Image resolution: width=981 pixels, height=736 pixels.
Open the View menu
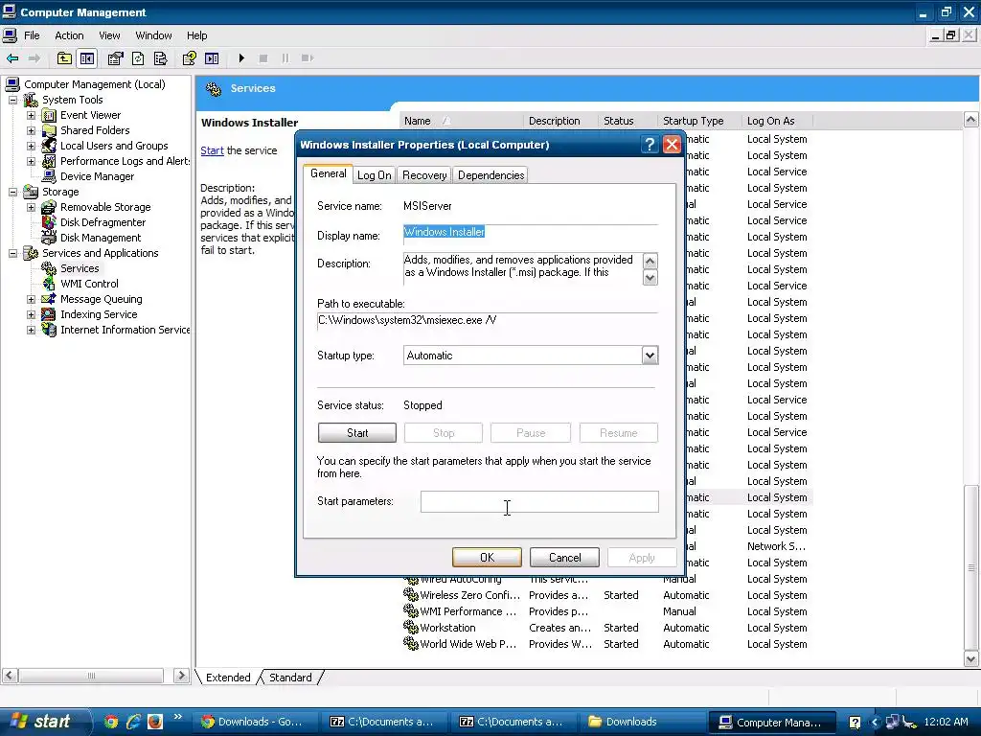[109, 35]
